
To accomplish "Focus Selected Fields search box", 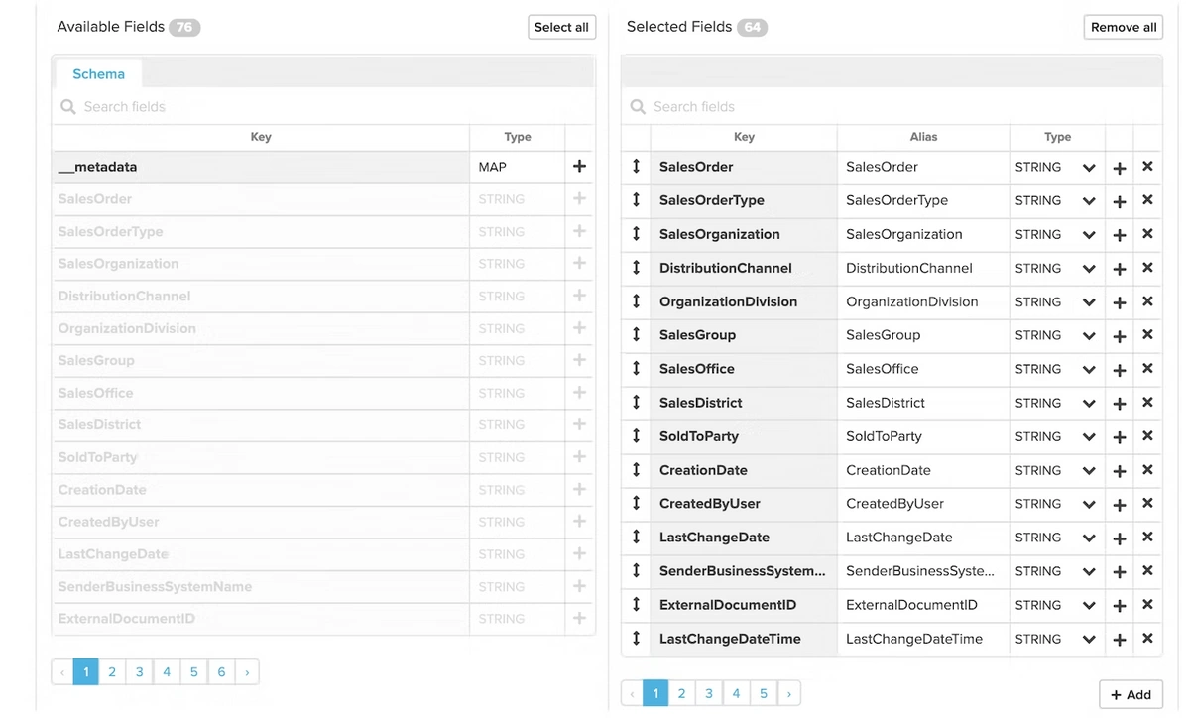I will click(892, 107).
